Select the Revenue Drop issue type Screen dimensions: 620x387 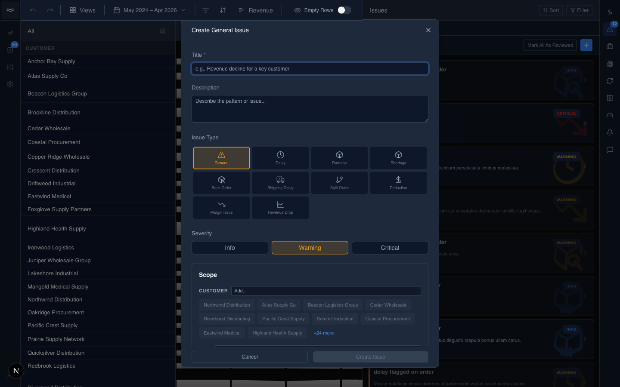280,208
